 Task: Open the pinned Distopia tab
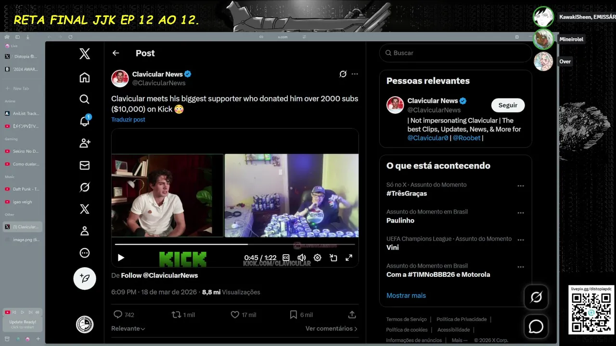[23, 56]
